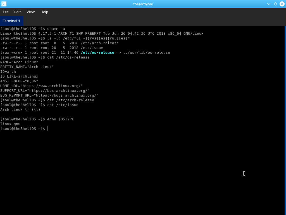The height and width of the screenshot is (215, 286).
Task: Click the ANSI_COLOR="0;36" line
Action: click(x=19, y=81)
